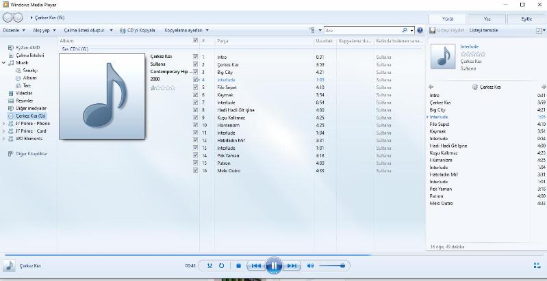
Task: Expand the J7 Prime - Phone tree node
Action: 3,124
